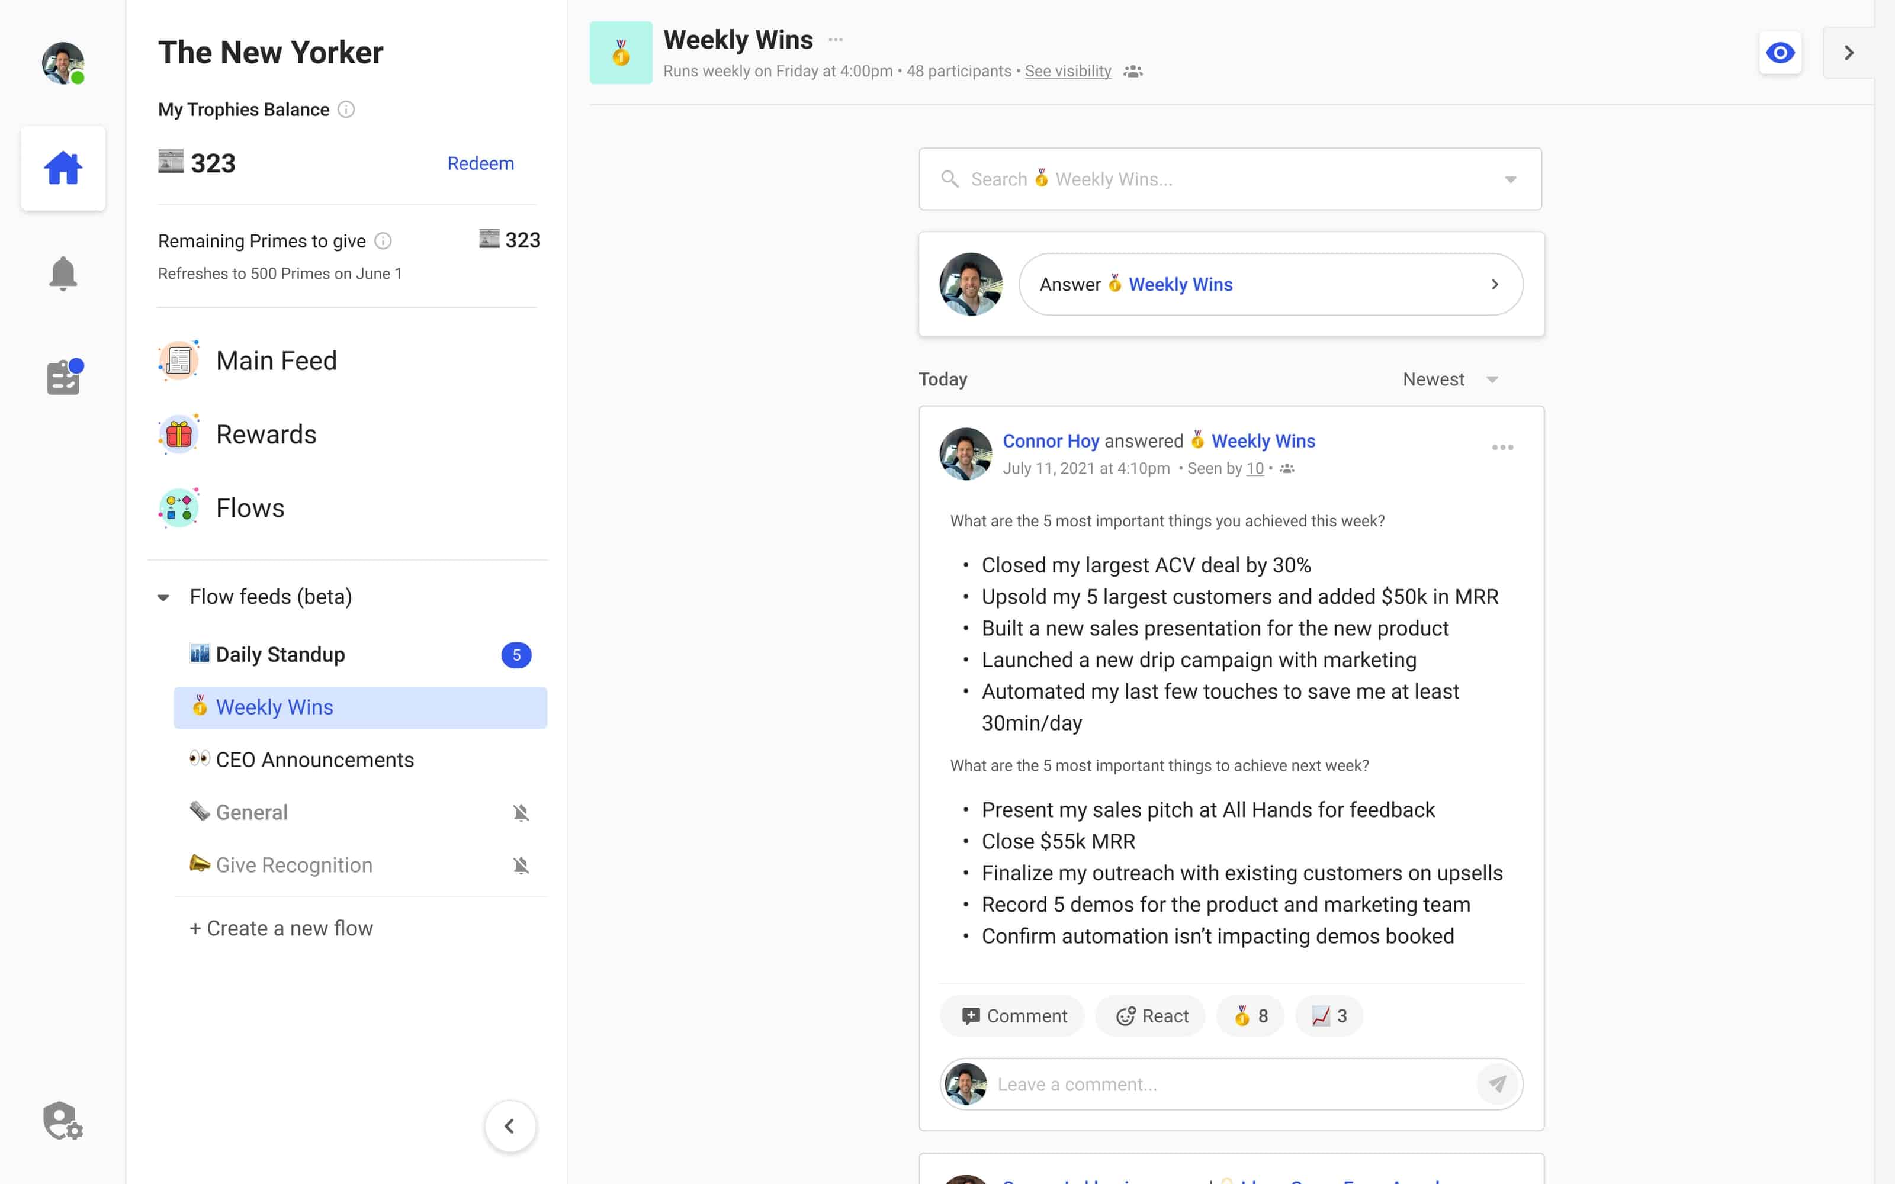Image resolution: width=1895 pixels, height=1184 pixels.
Task: Open notifications via the bell icon
Action: pyautogui.click(x=63, y=272)
